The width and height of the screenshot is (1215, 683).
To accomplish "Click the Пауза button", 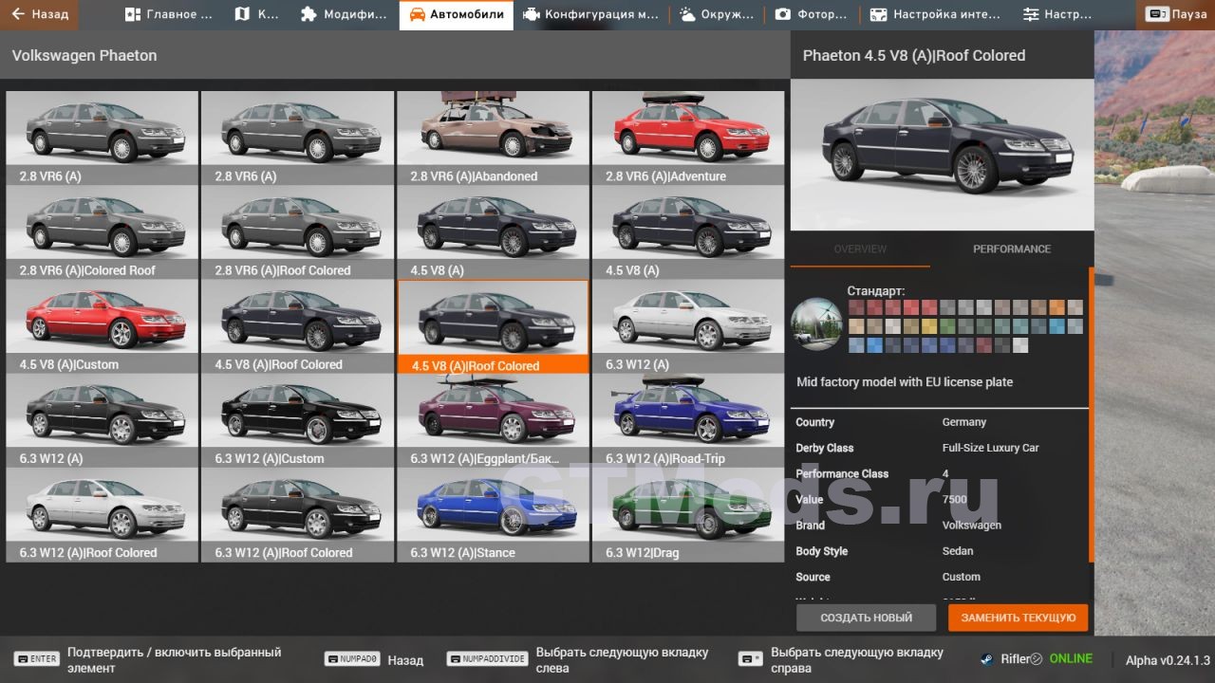I will [1176, 14].
